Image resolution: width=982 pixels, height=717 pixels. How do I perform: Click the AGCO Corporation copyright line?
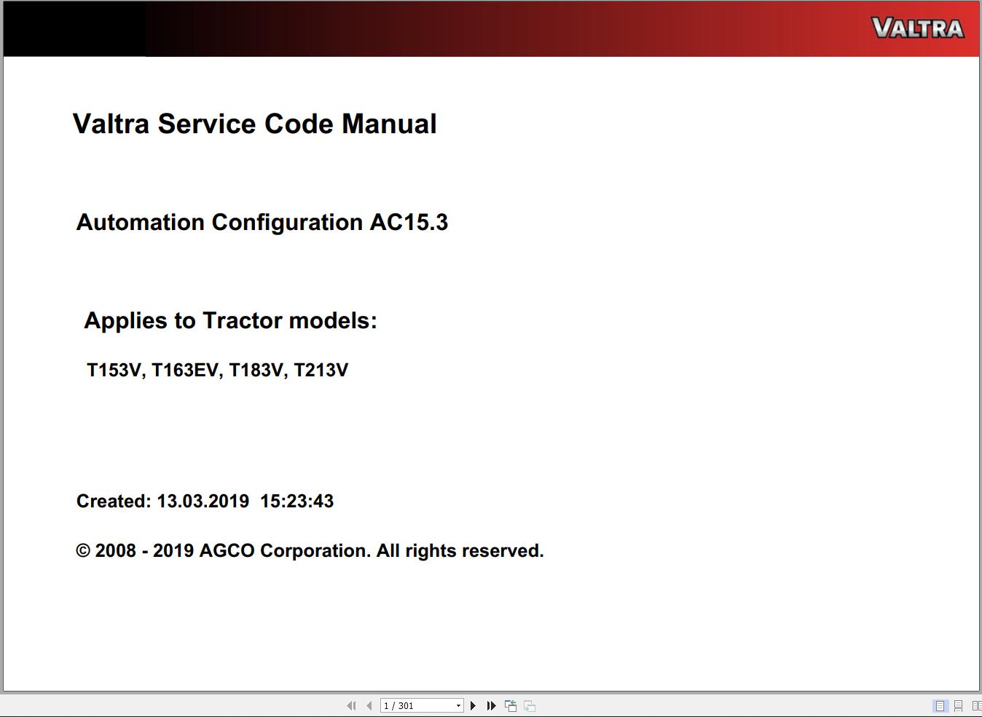[310, 550]
